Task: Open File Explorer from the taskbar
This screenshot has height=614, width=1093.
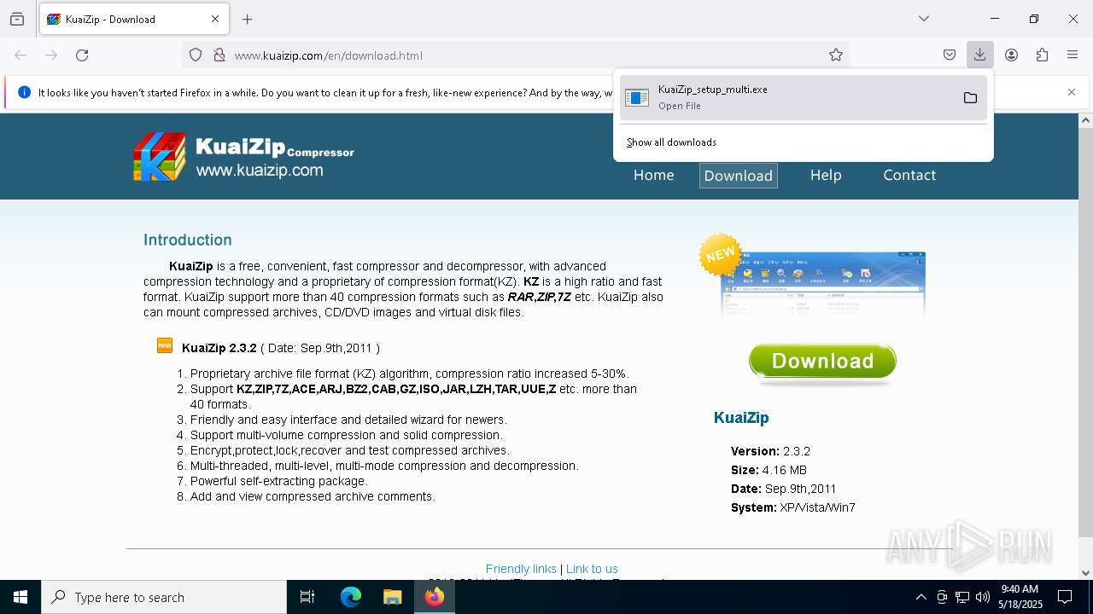Action: point(392,597)
